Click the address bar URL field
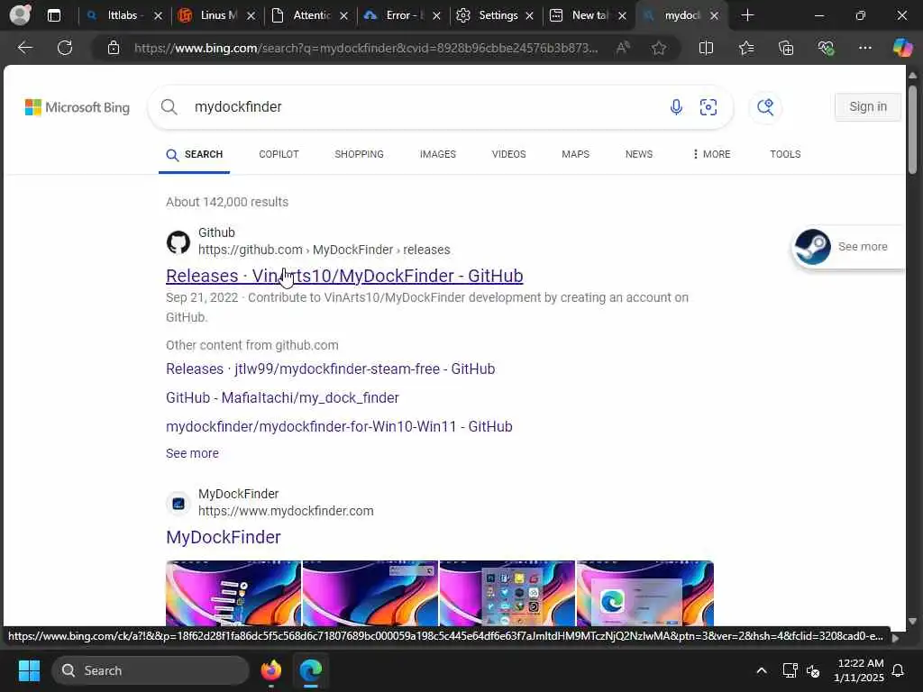The height and width of the screenshot is (692, 923). (x=365, y=48)
